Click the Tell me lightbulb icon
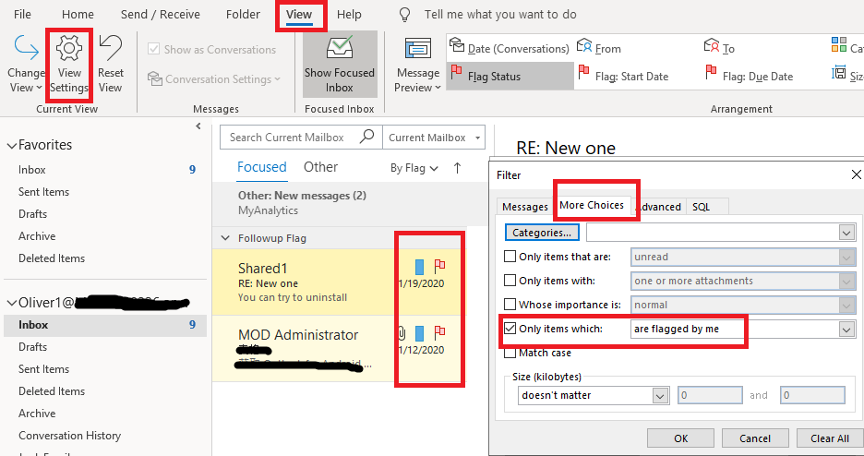 404,15
